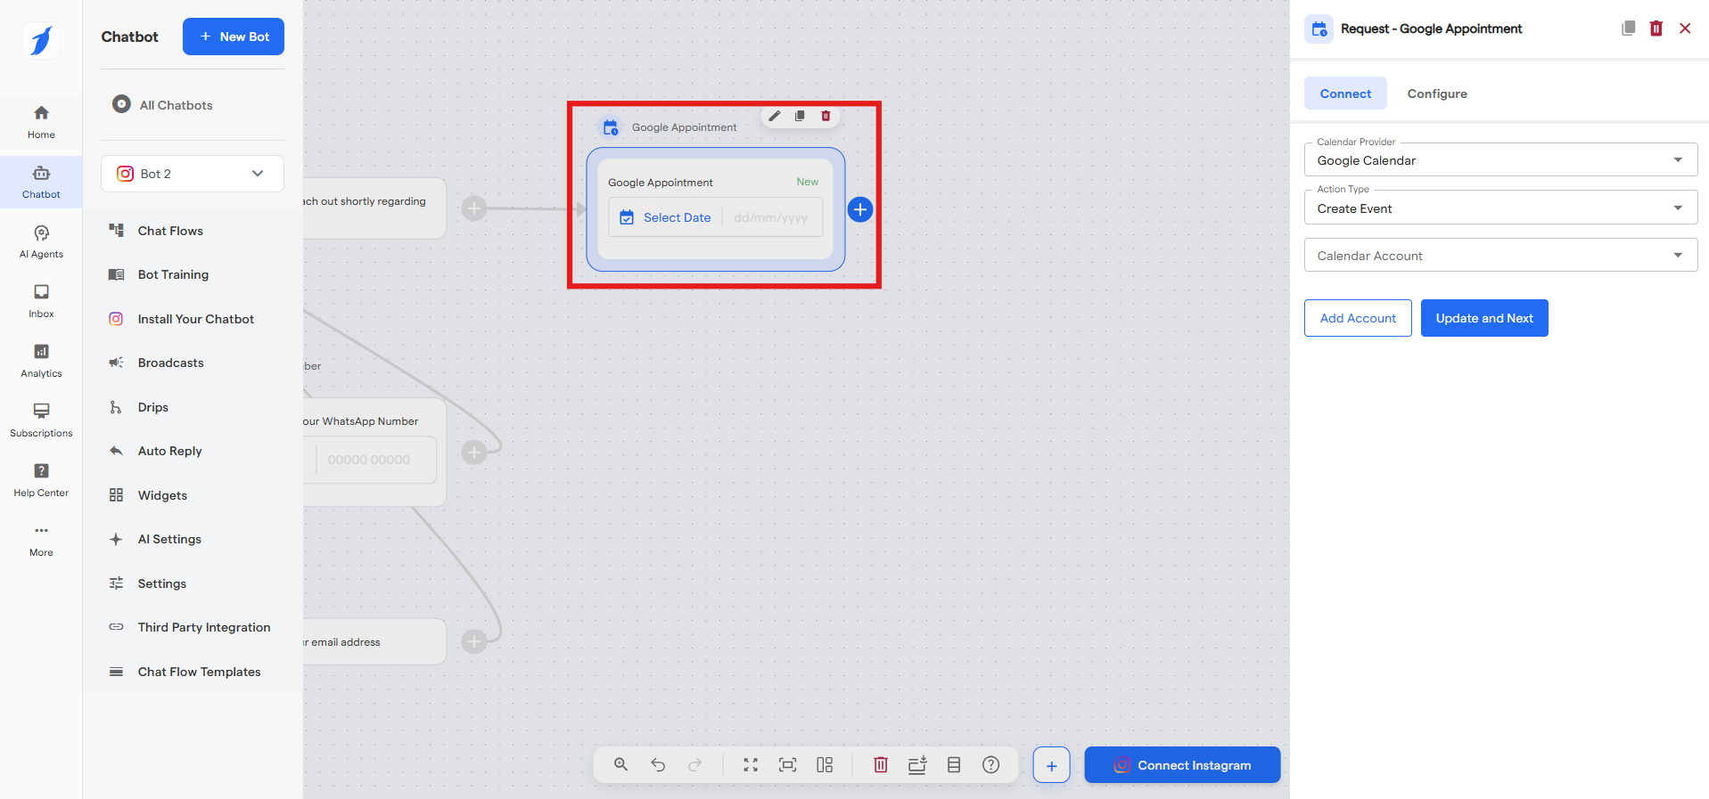This screenshot has width=1709, height=799.
Task: Open help from the question mark in the bottom toolbar
Action: pos(990,764)
